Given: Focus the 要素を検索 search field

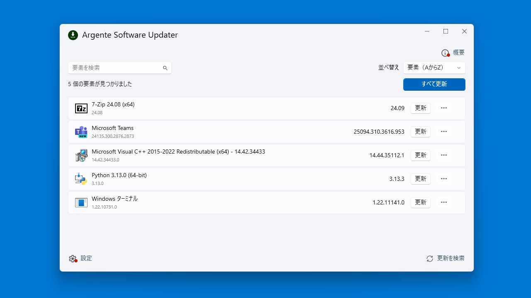Looking at the screenshot, I should [120, 68].
